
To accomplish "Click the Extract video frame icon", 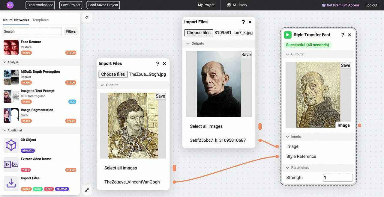I will click(11, 164).
